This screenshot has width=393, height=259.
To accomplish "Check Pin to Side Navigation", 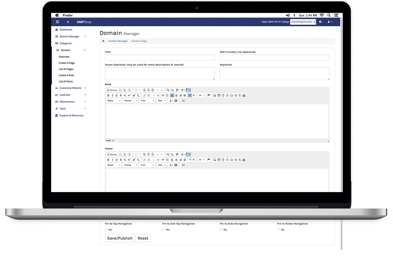I will tap(221, 230).
